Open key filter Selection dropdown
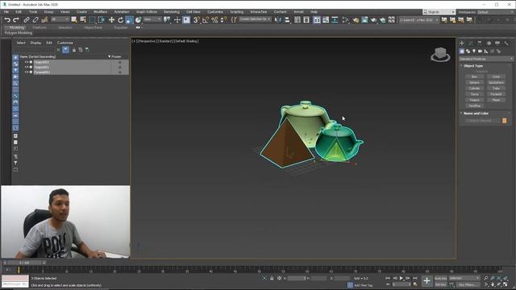516x290 pixels. pyautogui.click(x=464, y=279)
